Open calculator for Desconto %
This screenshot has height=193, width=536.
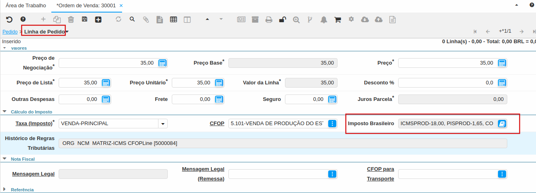(502, 83)
